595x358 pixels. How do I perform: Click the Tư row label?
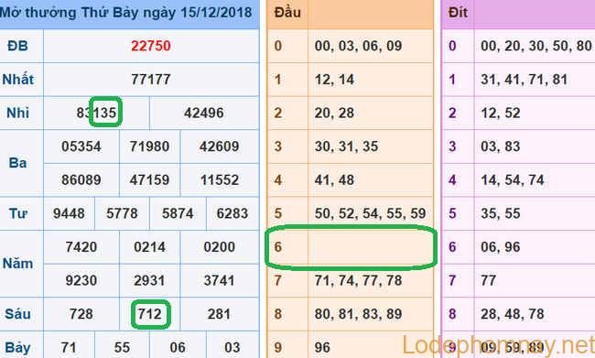(x=17, y=213)
